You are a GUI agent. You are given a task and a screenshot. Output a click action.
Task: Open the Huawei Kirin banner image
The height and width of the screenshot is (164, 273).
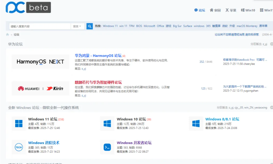(40, 89)
